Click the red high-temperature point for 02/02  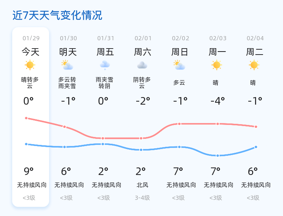coord(179,124)
